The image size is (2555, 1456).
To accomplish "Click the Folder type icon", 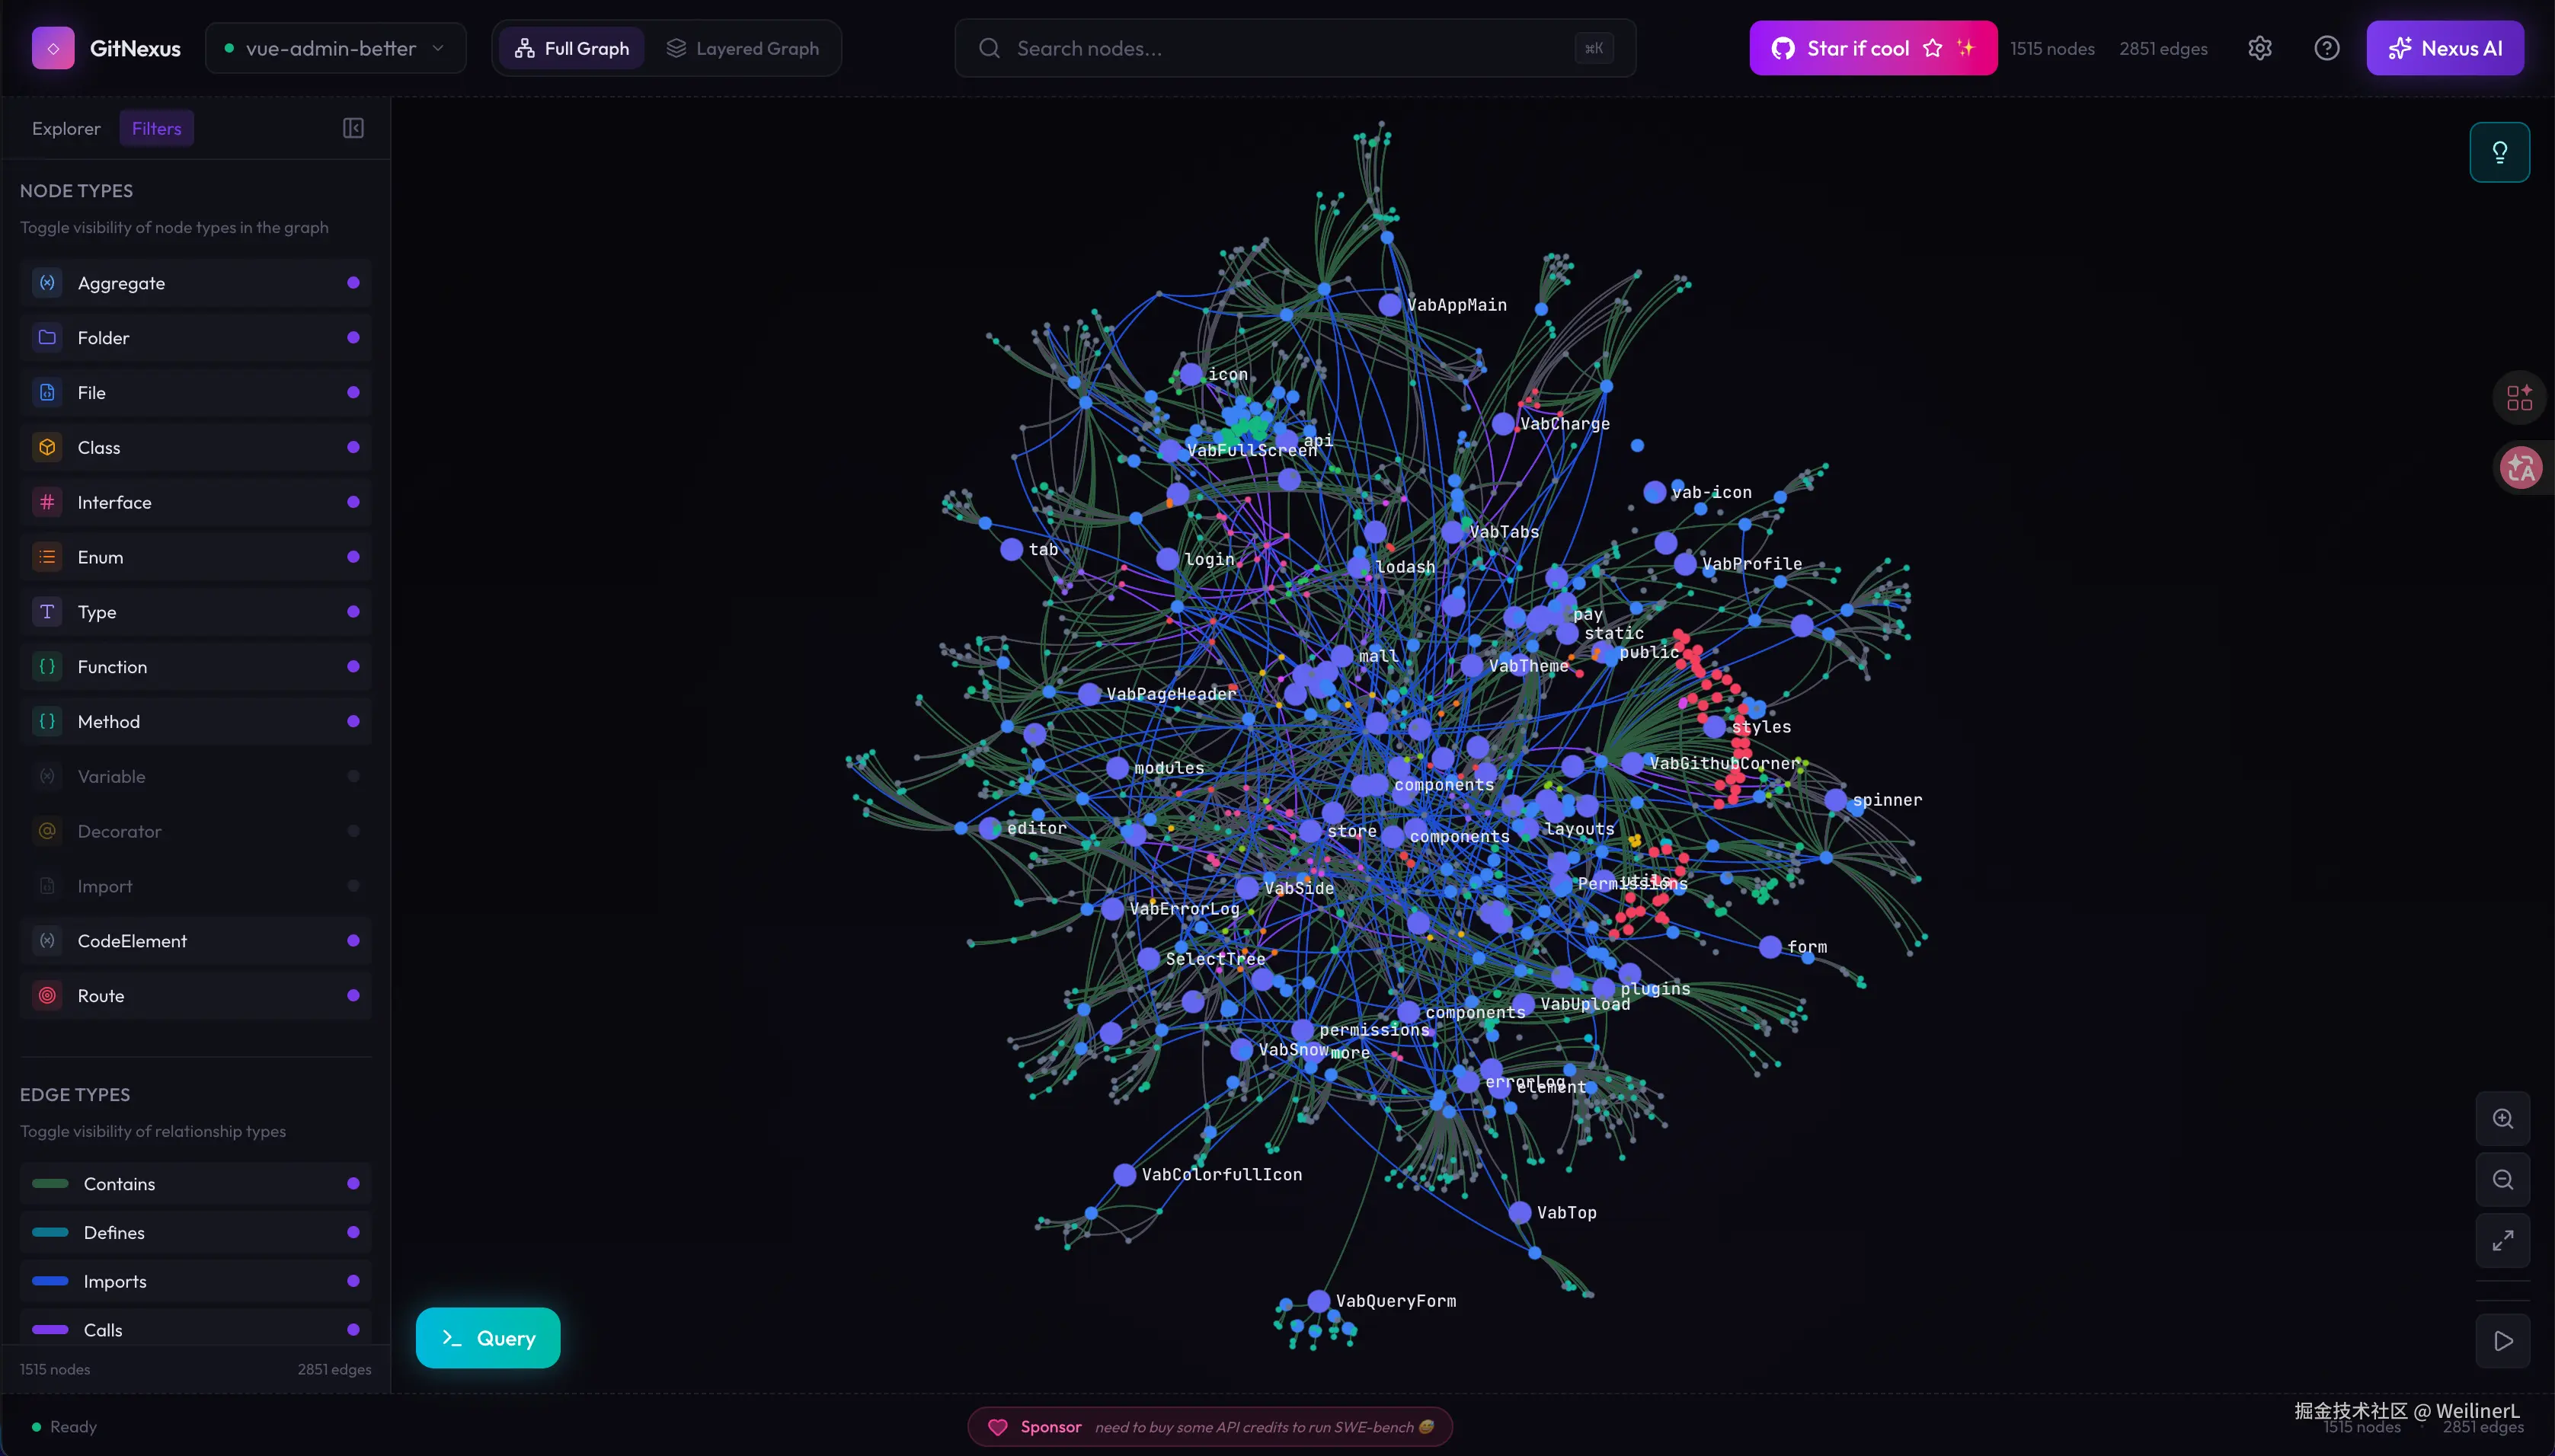I will (47, 338).
